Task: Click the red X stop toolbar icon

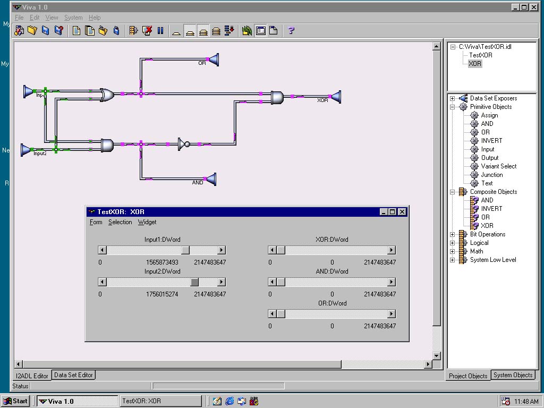Action: 147,31
